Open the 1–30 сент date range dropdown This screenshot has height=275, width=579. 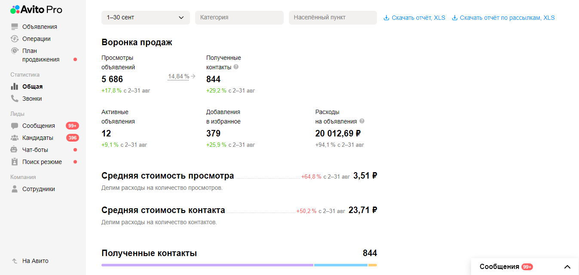146,18
